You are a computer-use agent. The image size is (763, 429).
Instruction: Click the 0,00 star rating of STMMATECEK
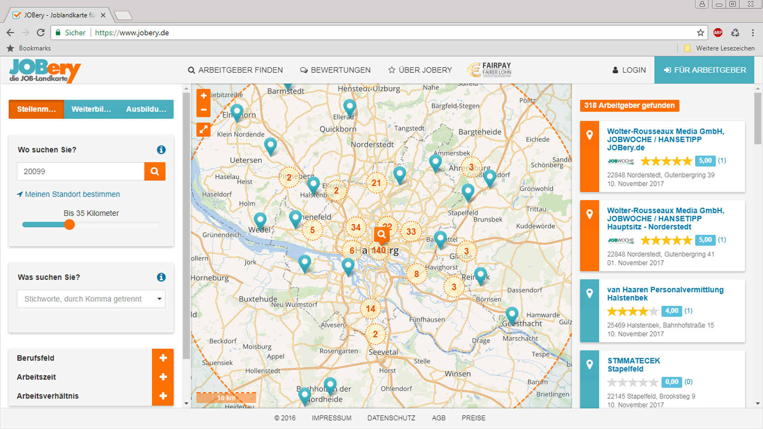(x=633, y=382)
